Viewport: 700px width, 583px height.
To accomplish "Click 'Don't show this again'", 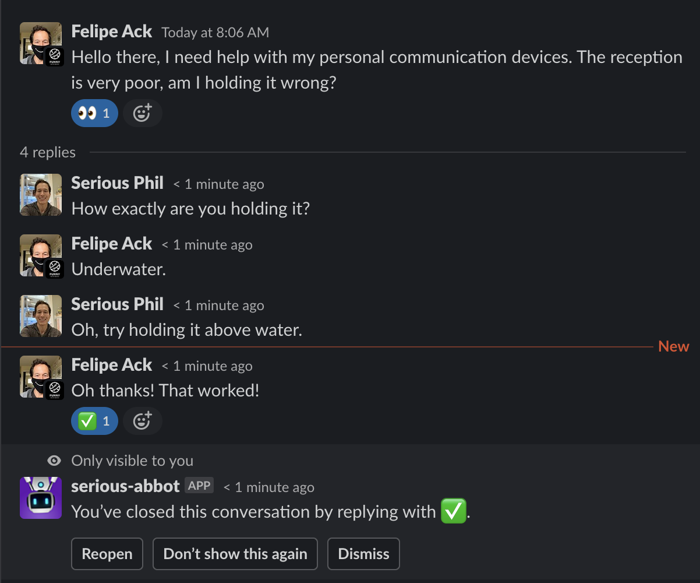I will (x=235, y=554).
